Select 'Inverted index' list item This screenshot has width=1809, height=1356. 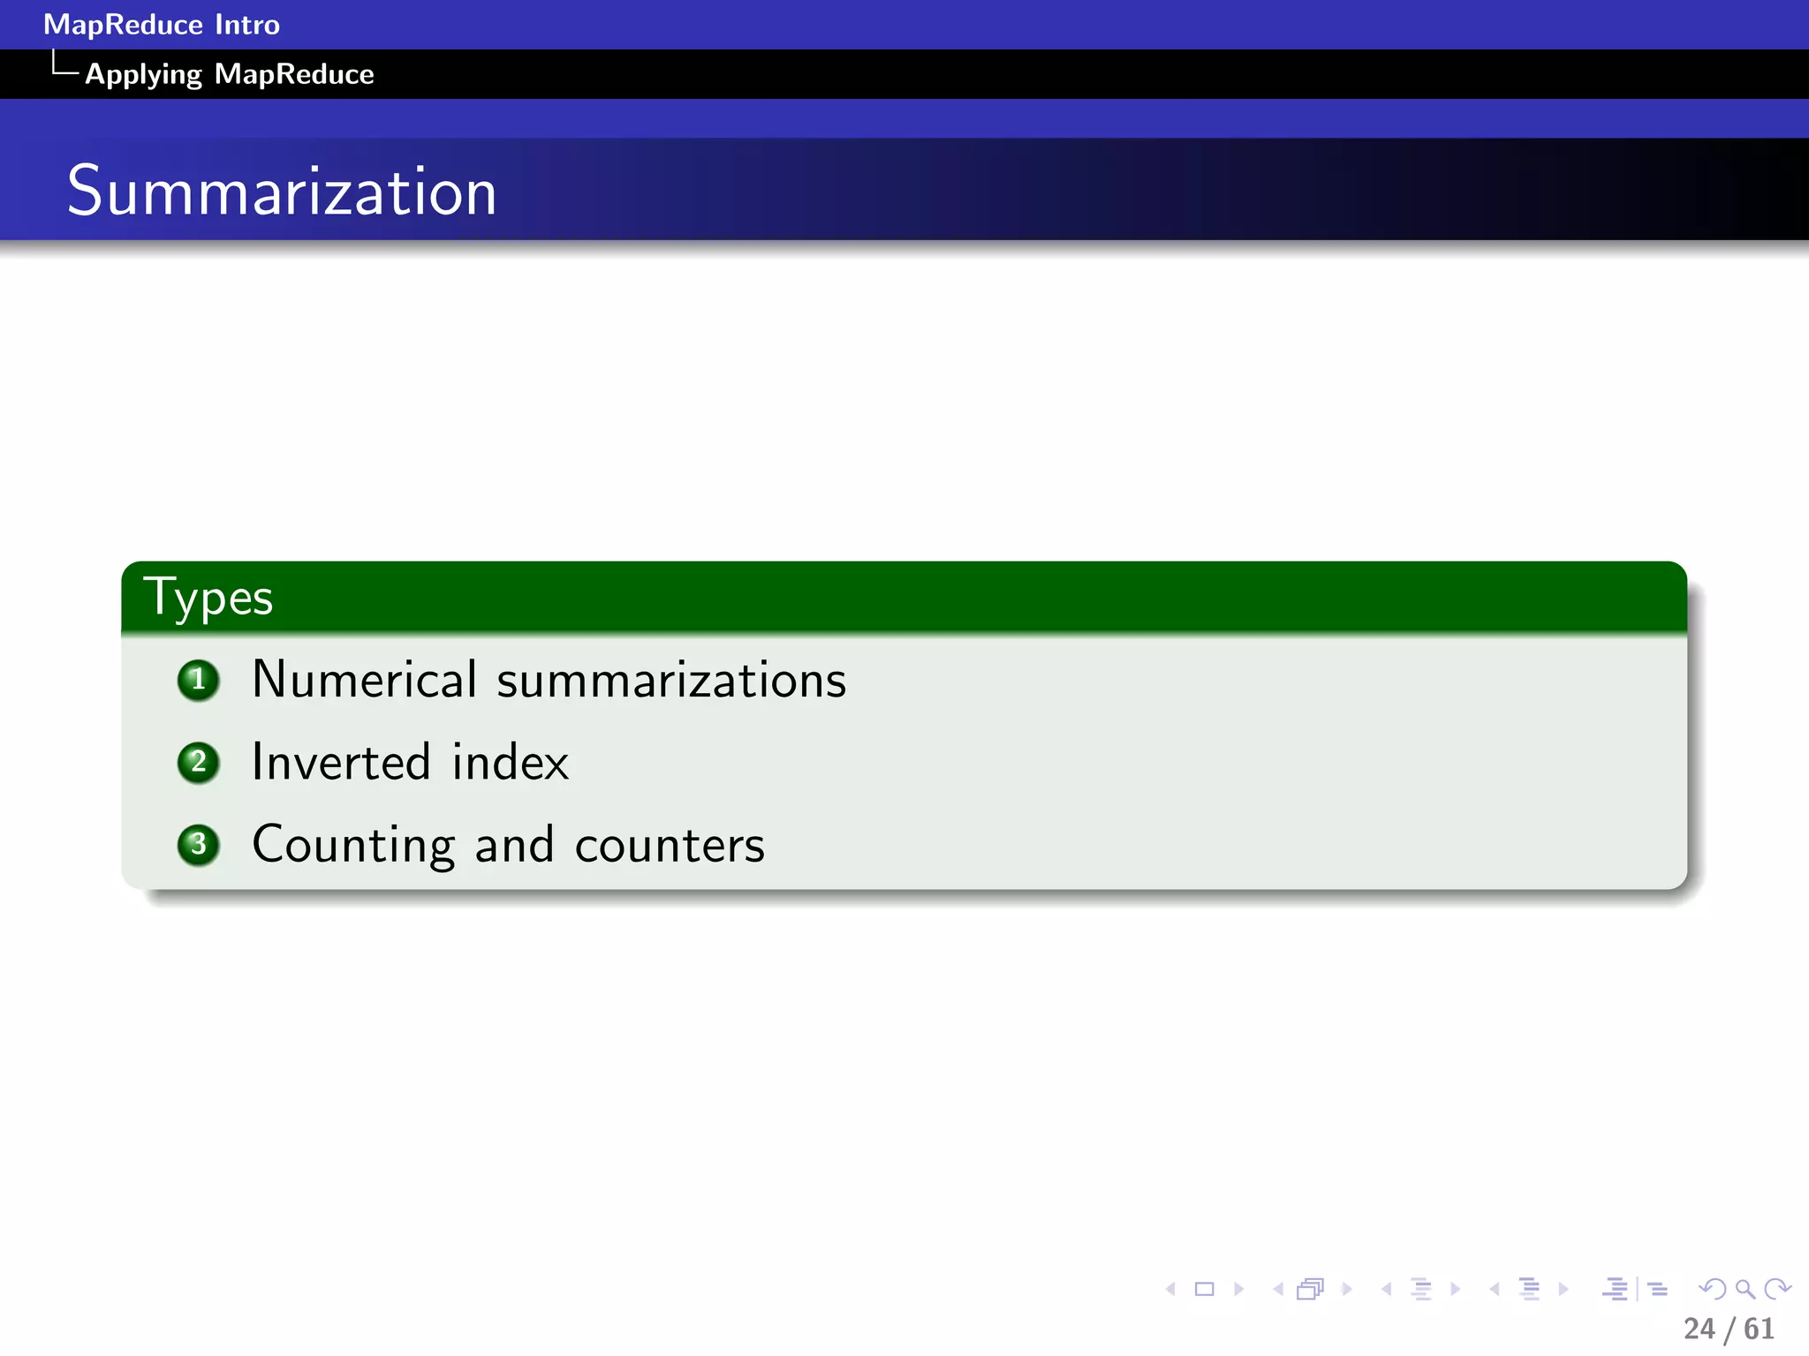pos(411,762)
